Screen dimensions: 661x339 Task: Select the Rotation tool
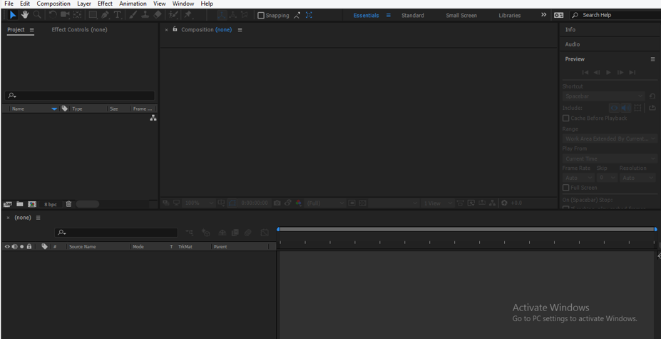tap(53, 15)
